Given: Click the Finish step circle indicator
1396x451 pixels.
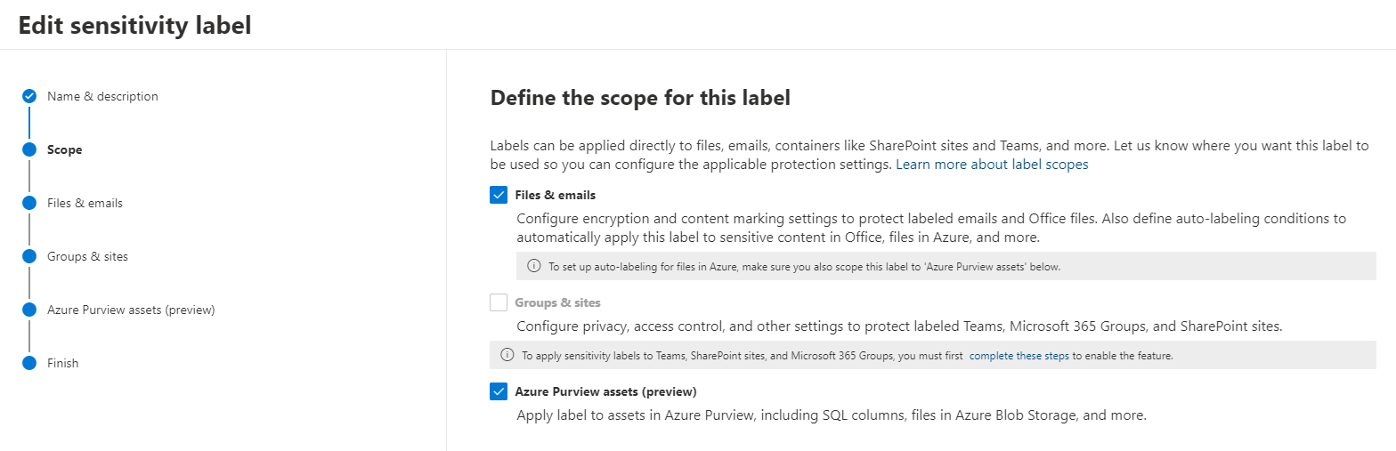Looking at the screenshot, I should point(29,363).
